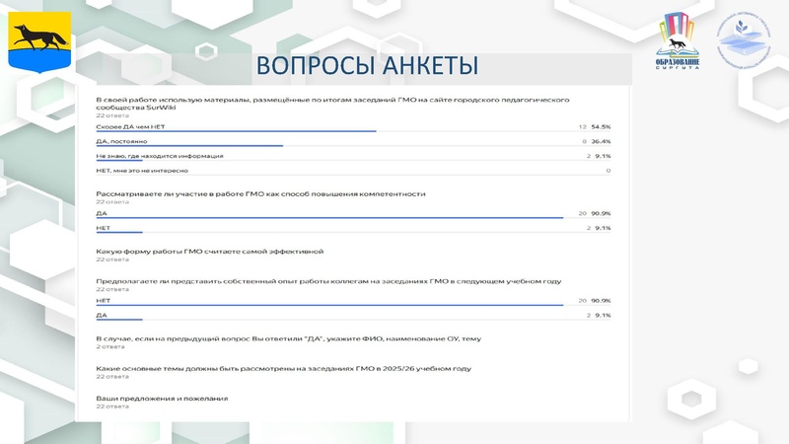Click question about presenting own experience
Screen dimensions: 789x444
tap(328, 281)
